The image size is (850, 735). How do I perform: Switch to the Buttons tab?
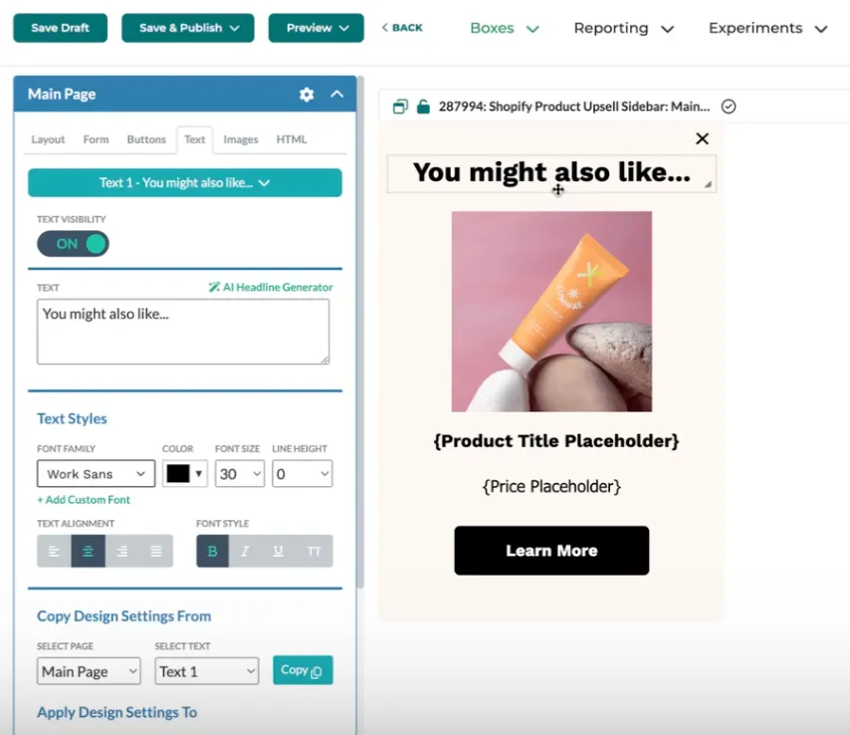coord(146,140)
